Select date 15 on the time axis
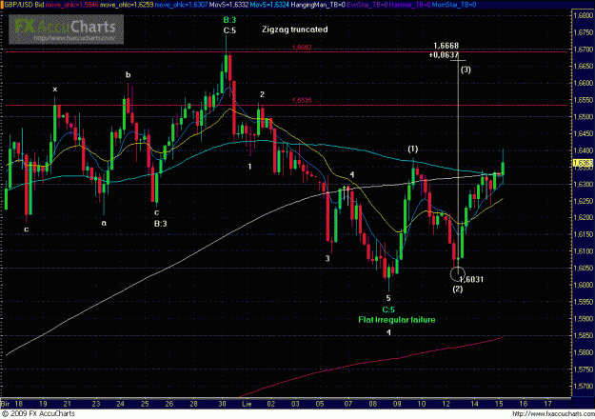595x419 pixels. point(499,404)
